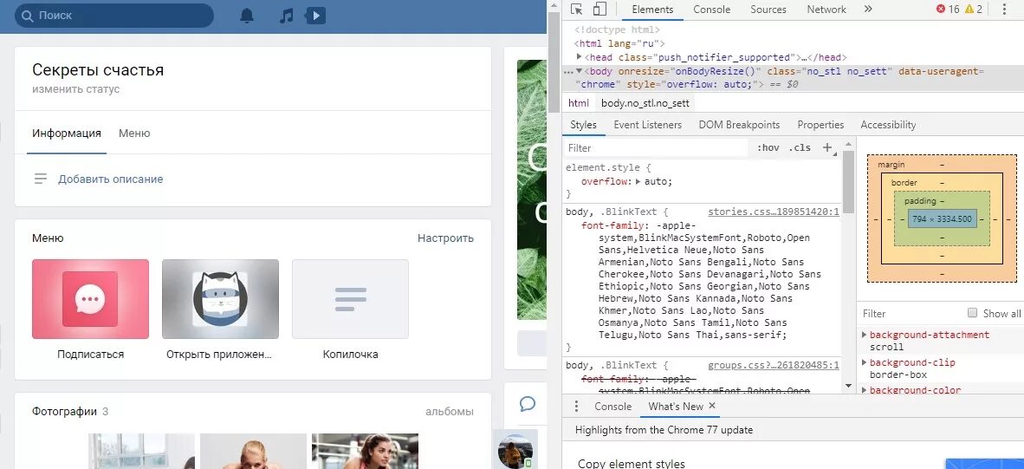
Task: Open groups.css source link
Action: 774,366
